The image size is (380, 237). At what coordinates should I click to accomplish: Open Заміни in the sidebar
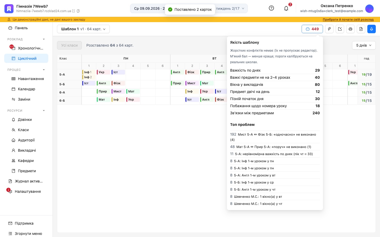click(x=26, y=99)
